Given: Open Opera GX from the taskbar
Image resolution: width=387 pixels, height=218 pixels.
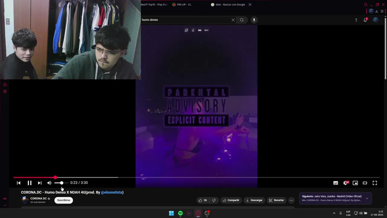Looking at the screenshot, I should (x=198, y=213).
